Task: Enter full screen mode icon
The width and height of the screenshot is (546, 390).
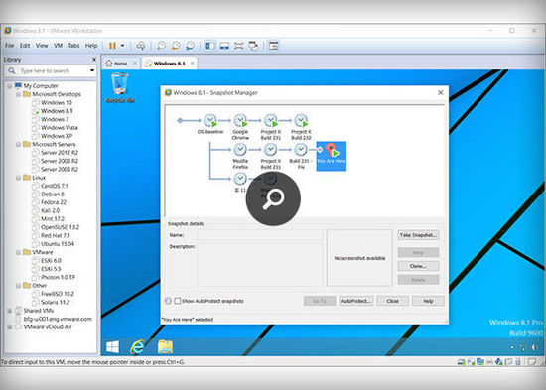Action: click(239, 46)
